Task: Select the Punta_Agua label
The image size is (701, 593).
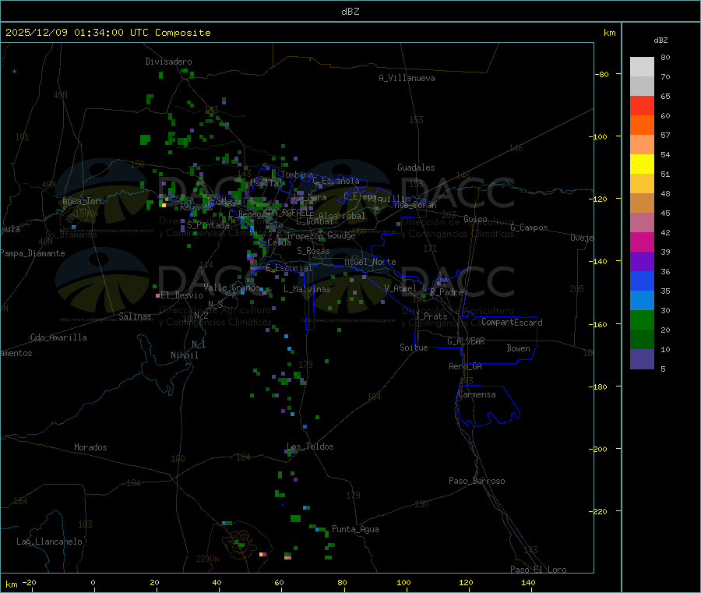Action: 355,529
